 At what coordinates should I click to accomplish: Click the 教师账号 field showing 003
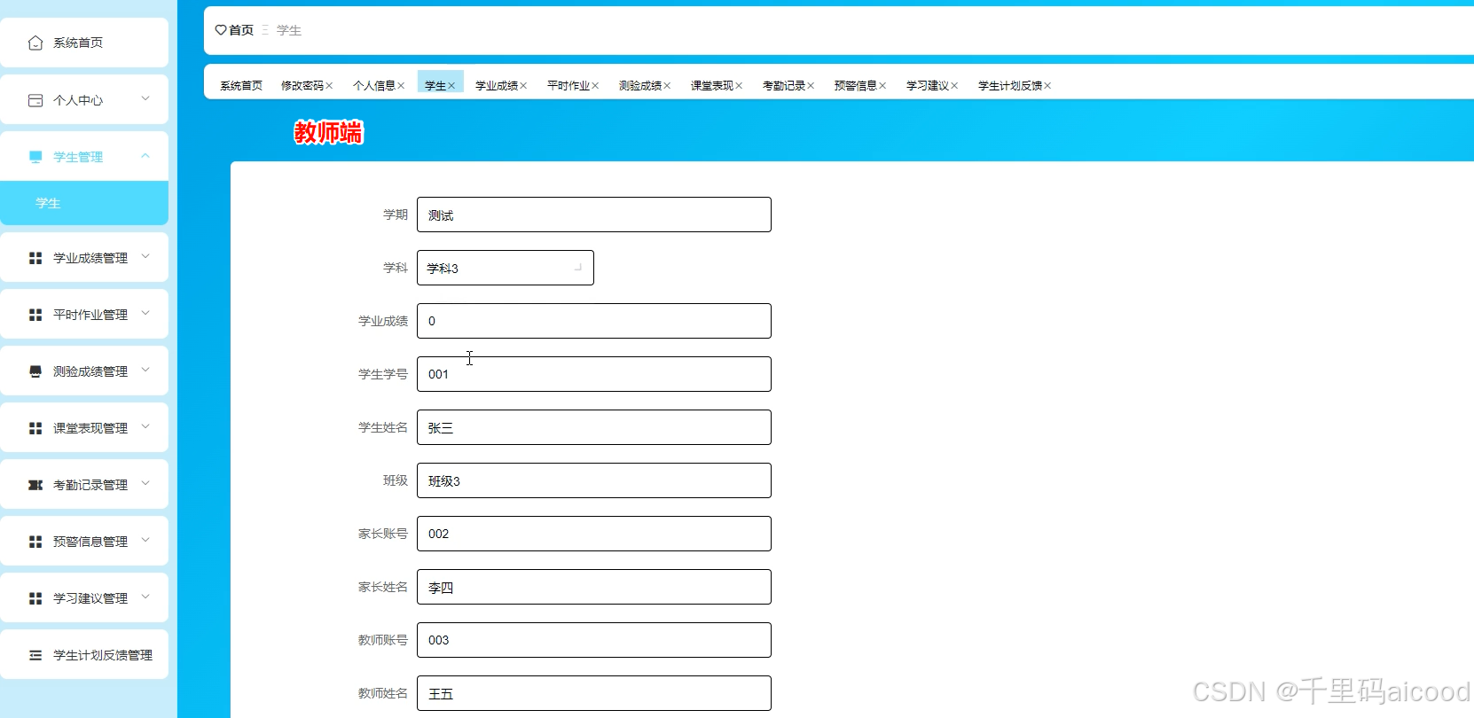594,640
